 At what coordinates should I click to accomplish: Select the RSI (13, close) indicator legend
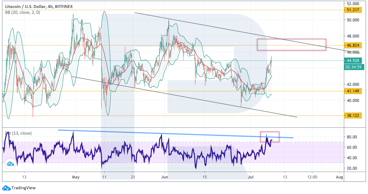[x=18, y=133]
